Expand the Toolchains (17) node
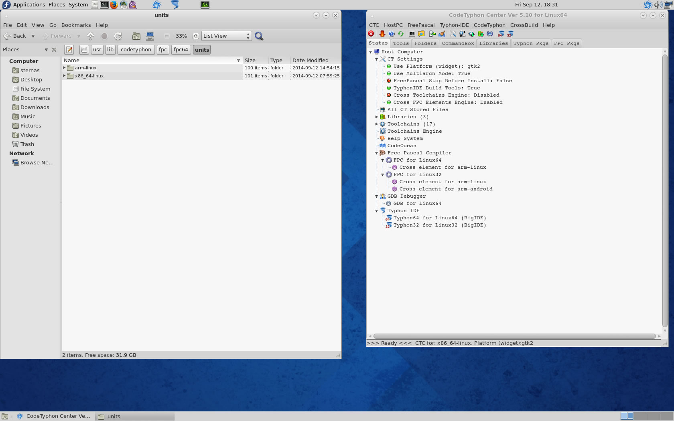The width and height of the screenshot is (674, 421). pos(377,124)
